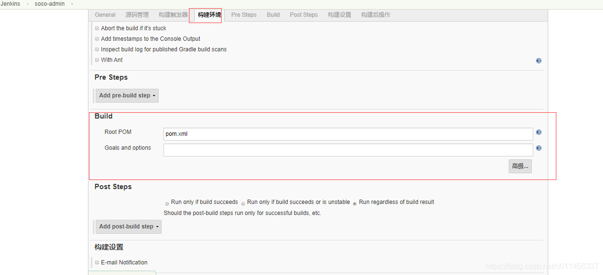Open the soso-admin breadcrumb link
603x275 pixels.
click(50, 4)
